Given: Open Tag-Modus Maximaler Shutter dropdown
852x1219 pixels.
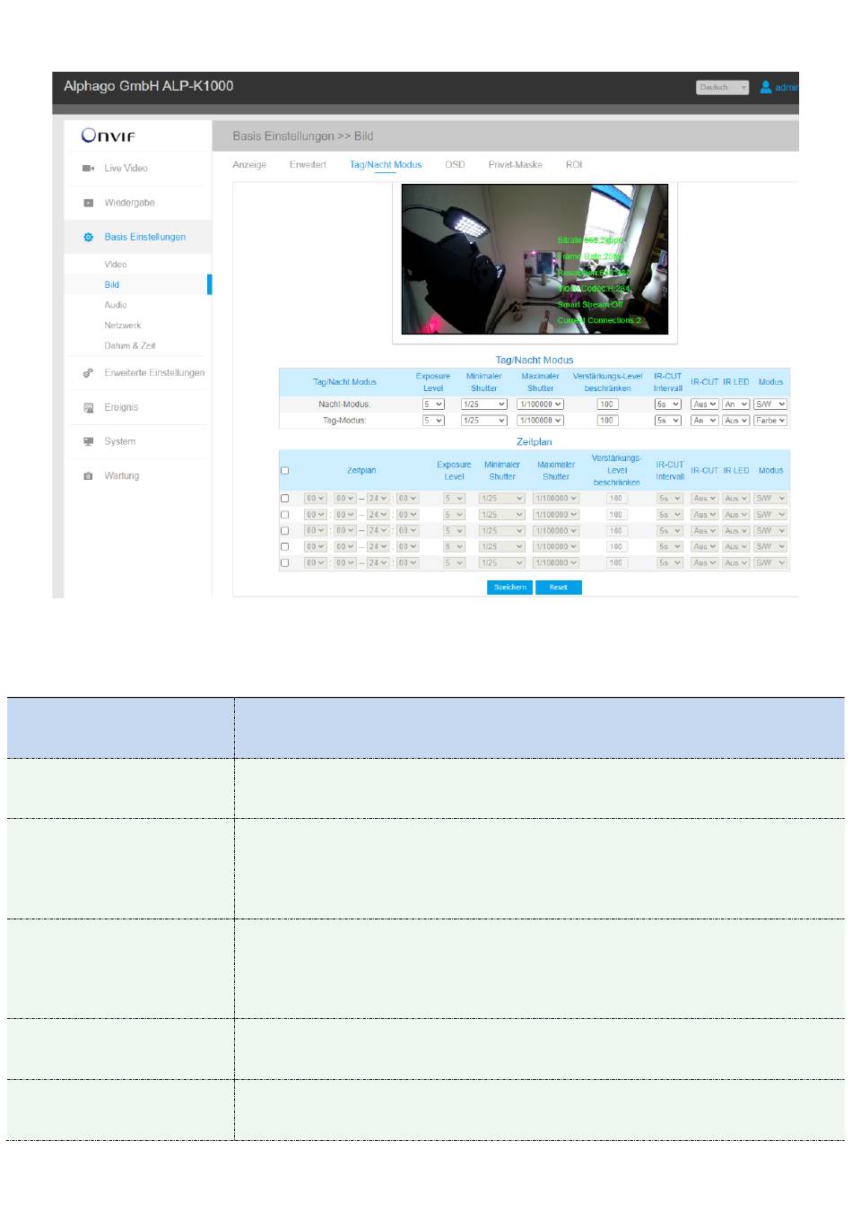Looking at the screenshot, I should (541, 421).
